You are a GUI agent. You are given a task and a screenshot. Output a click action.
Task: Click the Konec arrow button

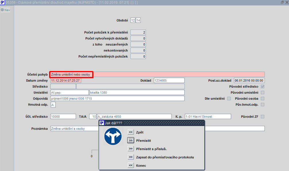coord(131,165)
